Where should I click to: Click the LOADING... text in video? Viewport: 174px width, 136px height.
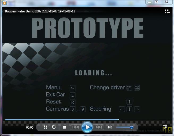94,73
